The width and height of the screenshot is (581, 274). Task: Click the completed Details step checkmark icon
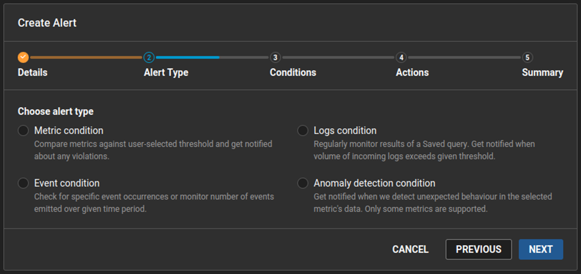tap(23, 57)
